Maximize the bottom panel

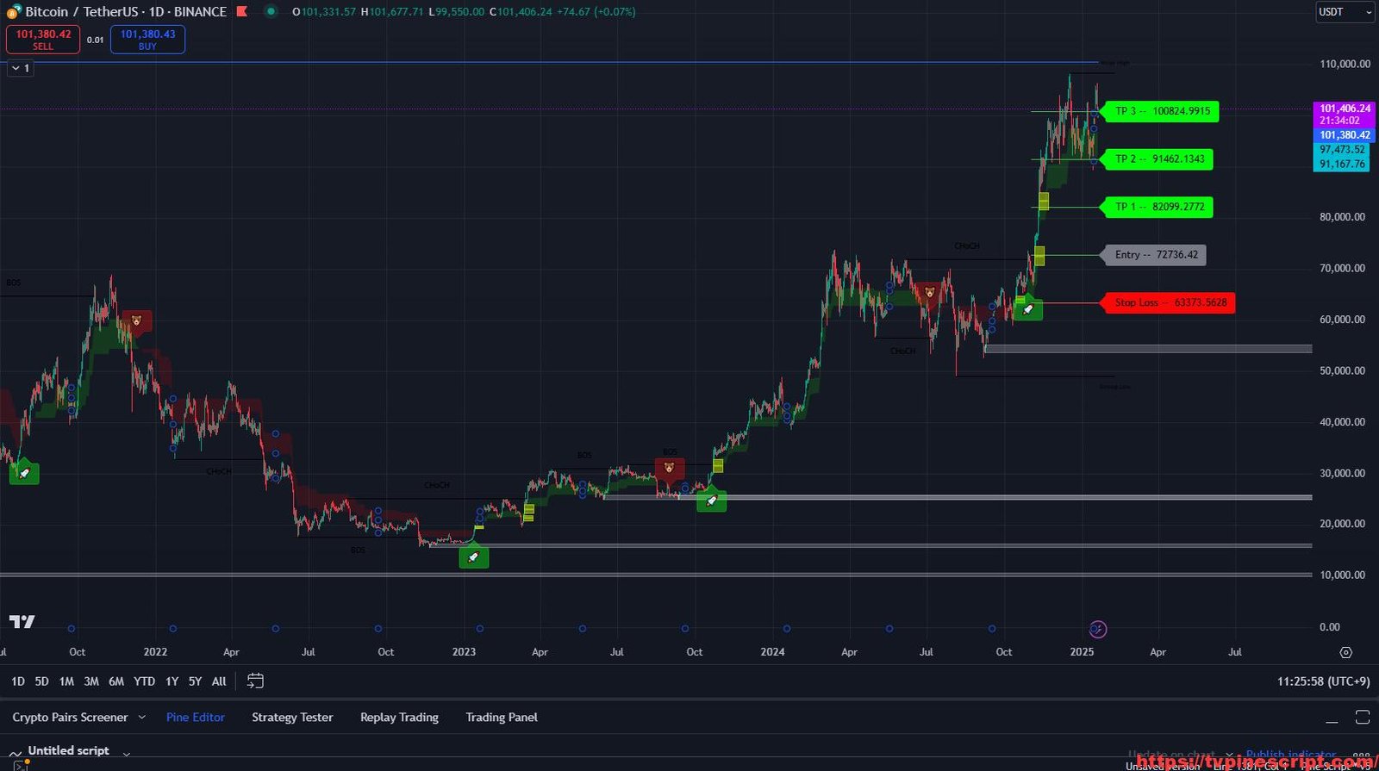click(x=1362, y=718)
